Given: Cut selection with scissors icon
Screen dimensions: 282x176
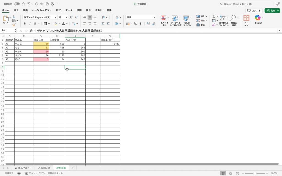Looking at the screenshot, I should coord(14,16).
